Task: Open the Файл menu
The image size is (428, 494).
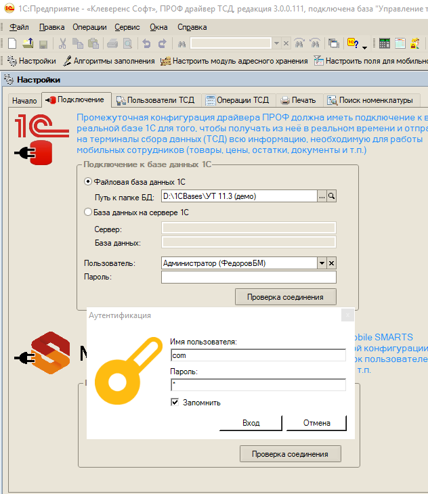Action: (x=19, y=27)
